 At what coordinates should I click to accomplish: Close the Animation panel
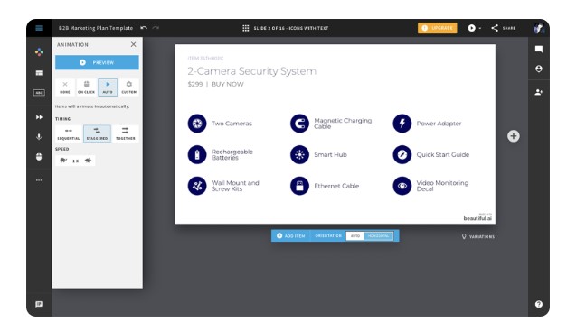134,44
